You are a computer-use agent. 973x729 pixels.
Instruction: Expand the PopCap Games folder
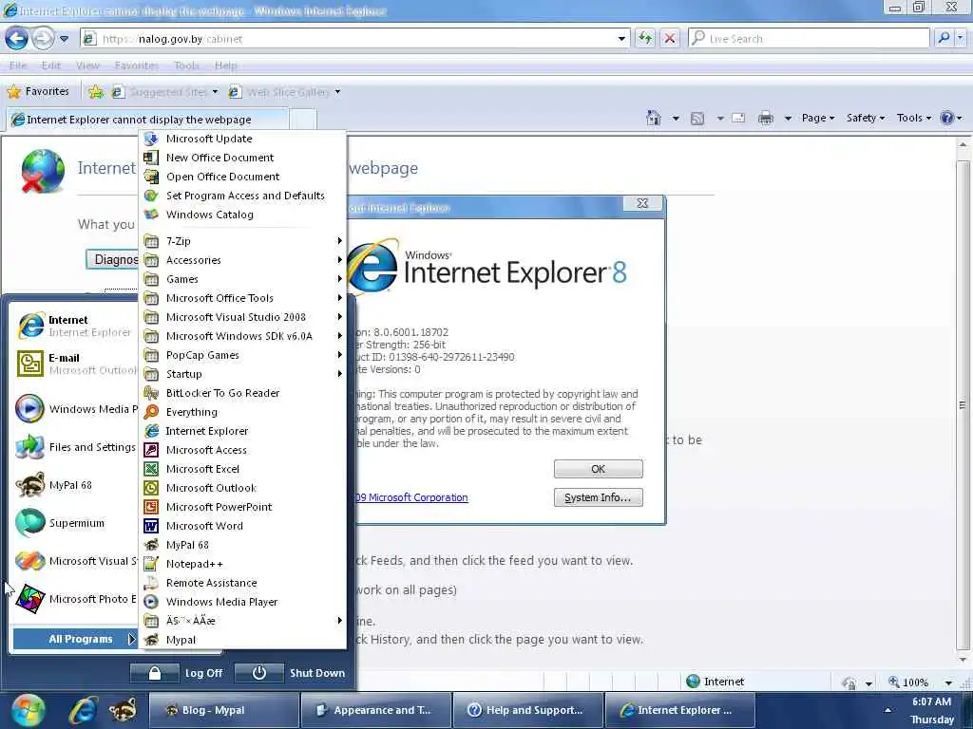coord(242,355)
